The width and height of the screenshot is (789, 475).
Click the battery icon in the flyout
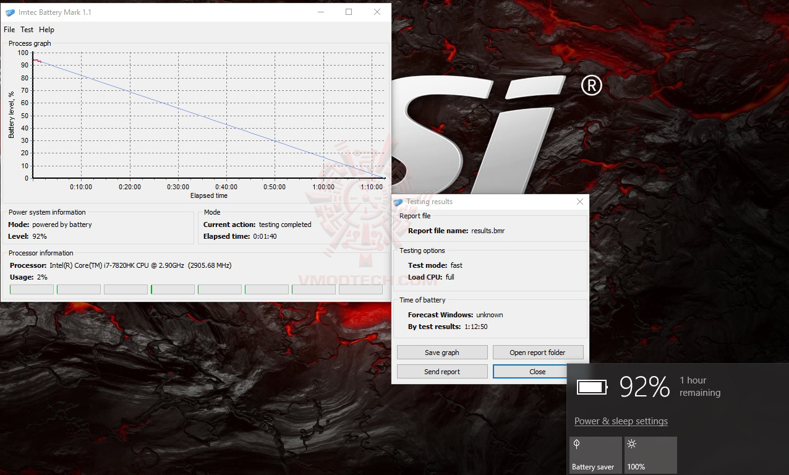tap(592, 387)
